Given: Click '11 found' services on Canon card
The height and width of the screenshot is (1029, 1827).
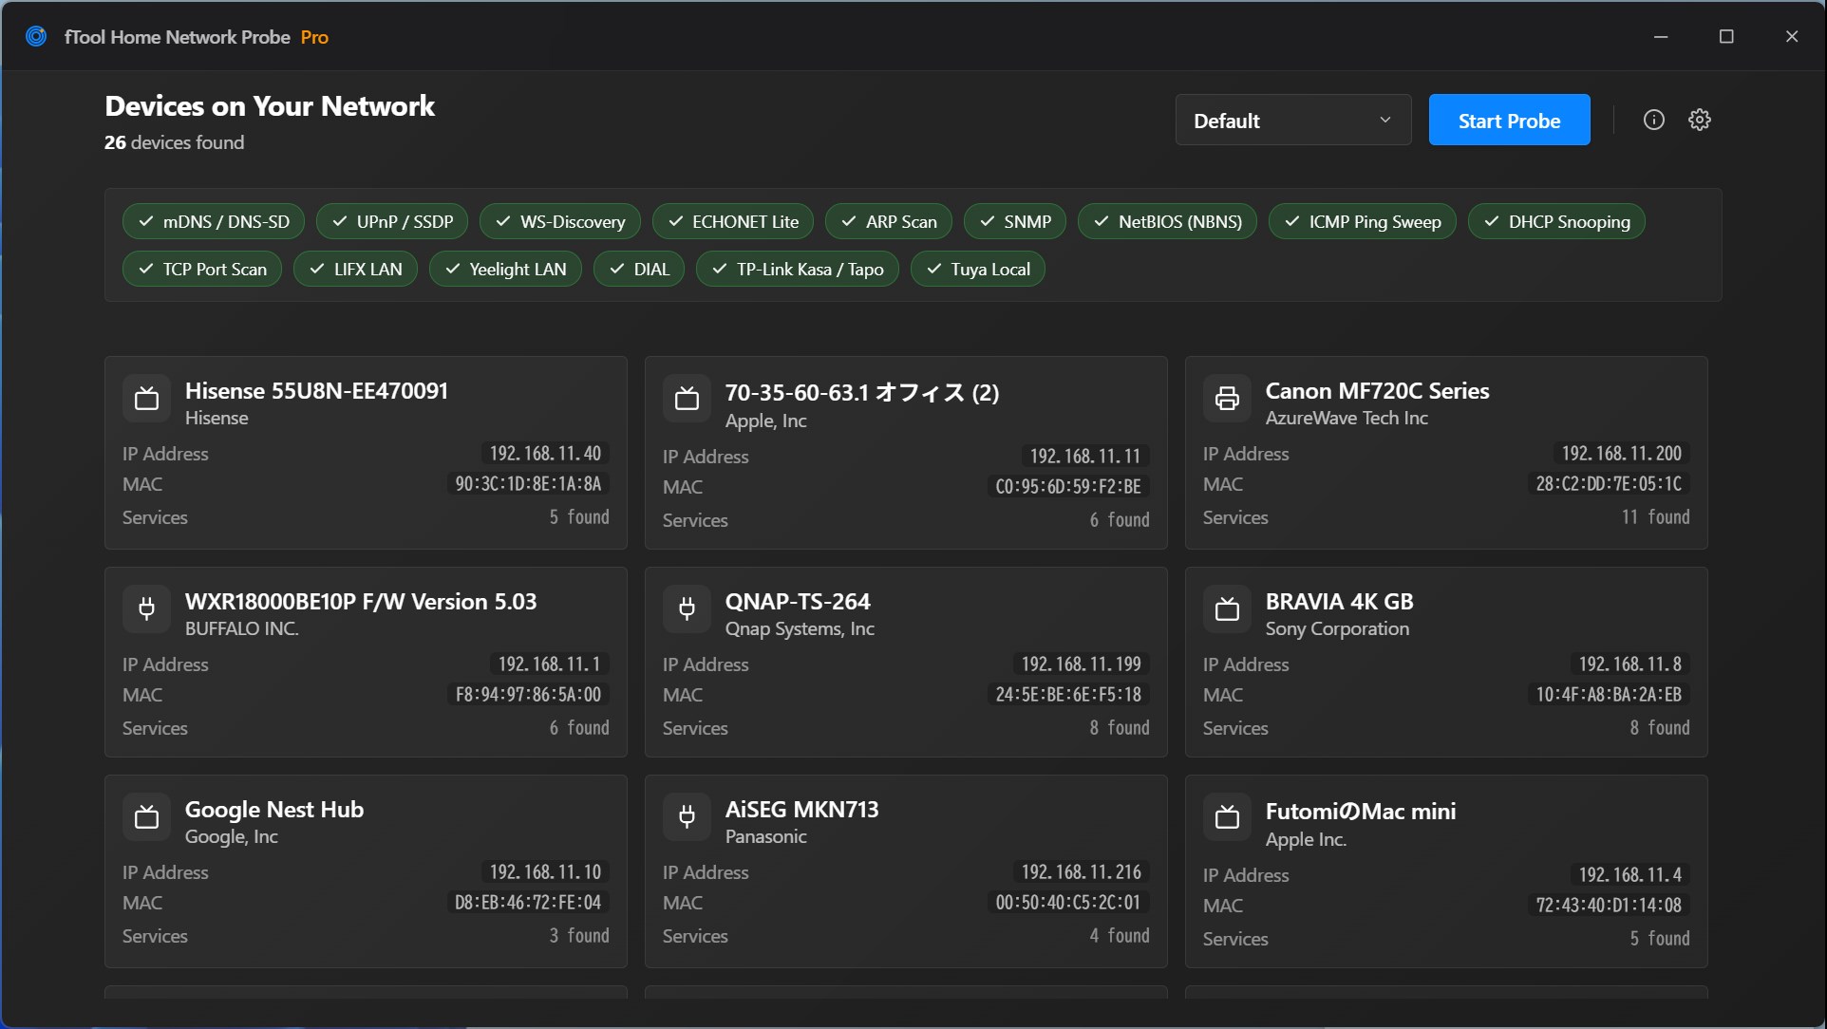Looking at the screenshot, I should [1655, 516].
